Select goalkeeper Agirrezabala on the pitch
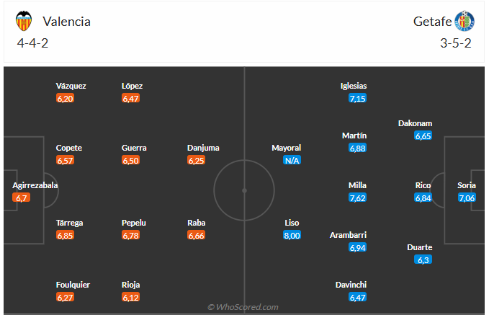 (35, 185)
